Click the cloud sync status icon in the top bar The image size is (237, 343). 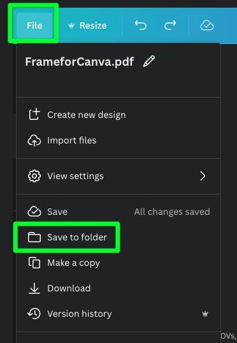tap(207, 25)
